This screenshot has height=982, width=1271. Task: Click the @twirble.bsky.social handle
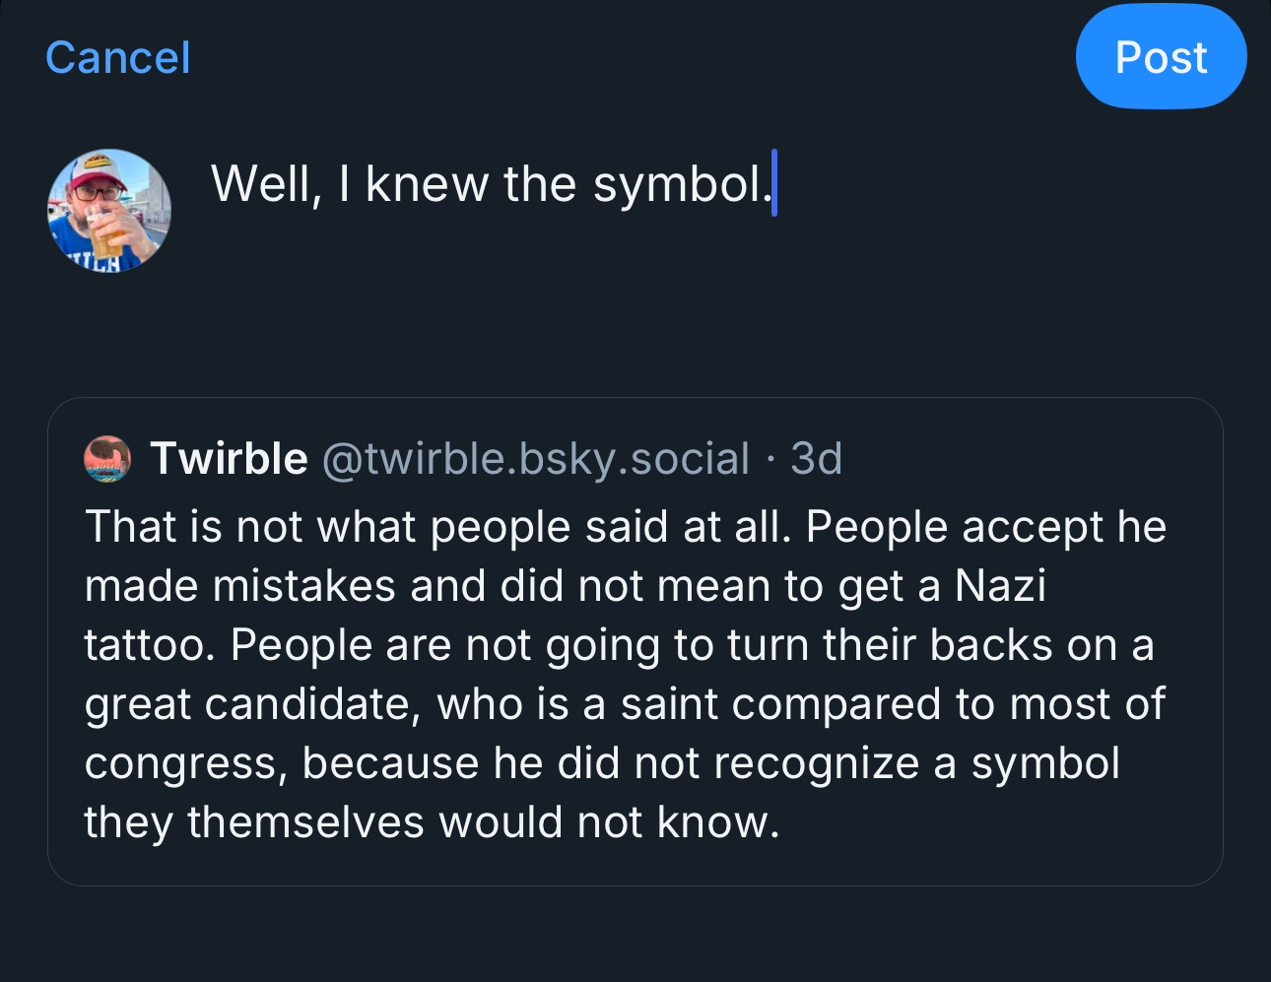536,459
